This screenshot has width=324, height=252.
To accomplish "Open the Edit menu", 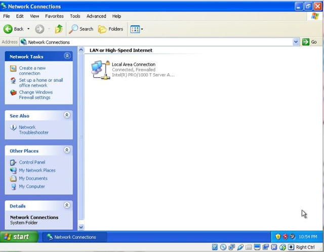I will coord(20,16).
